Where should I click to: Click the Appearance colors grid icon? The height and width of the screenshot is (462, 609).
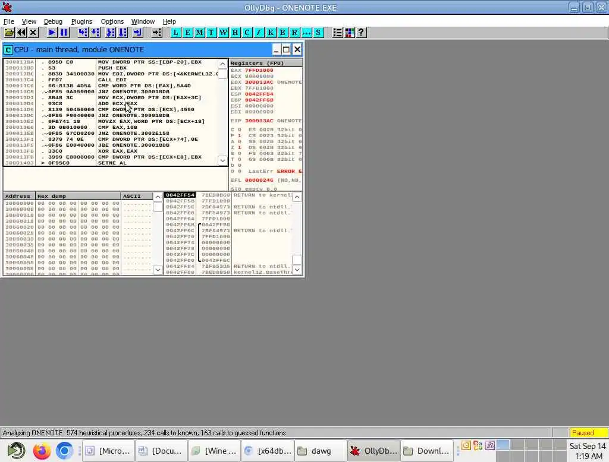(349, 33)
